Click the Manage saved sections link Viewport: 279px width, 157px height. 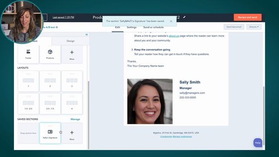[75, 119]
